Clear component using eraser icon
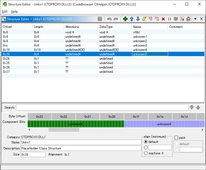Viewport: 206px width, 170px height. point(144,19)
